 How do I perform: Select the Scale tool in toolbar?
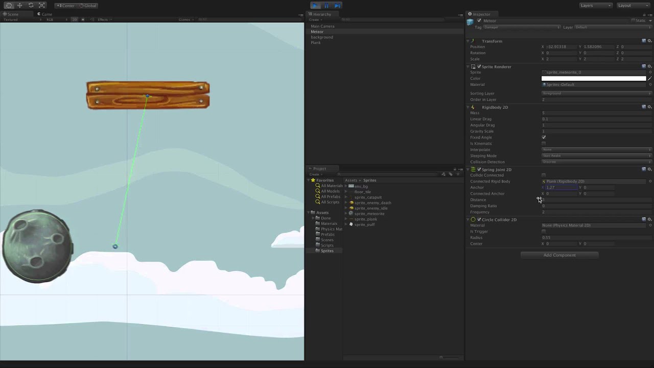[x=42, y=5]
